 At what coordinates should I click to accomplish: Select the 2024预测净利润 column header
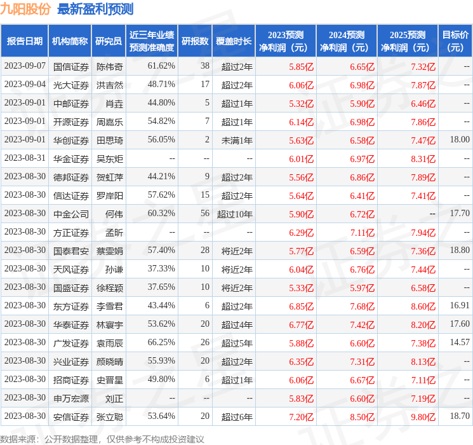coord(347,41)
